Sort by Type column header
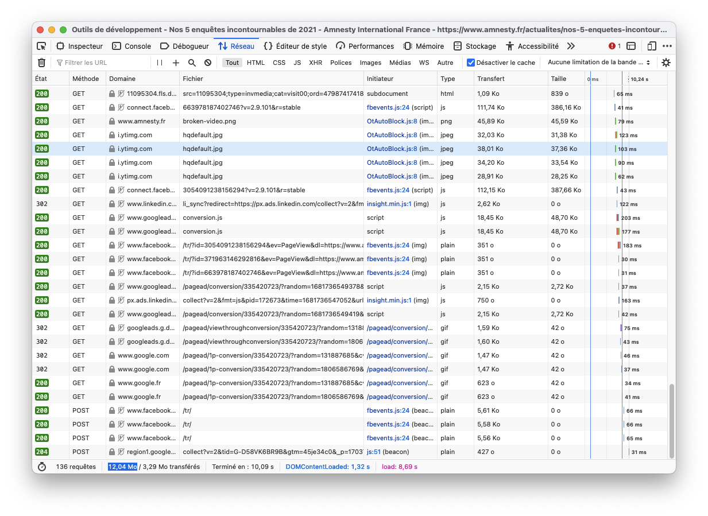708x516 pixels. coord(456,79)
